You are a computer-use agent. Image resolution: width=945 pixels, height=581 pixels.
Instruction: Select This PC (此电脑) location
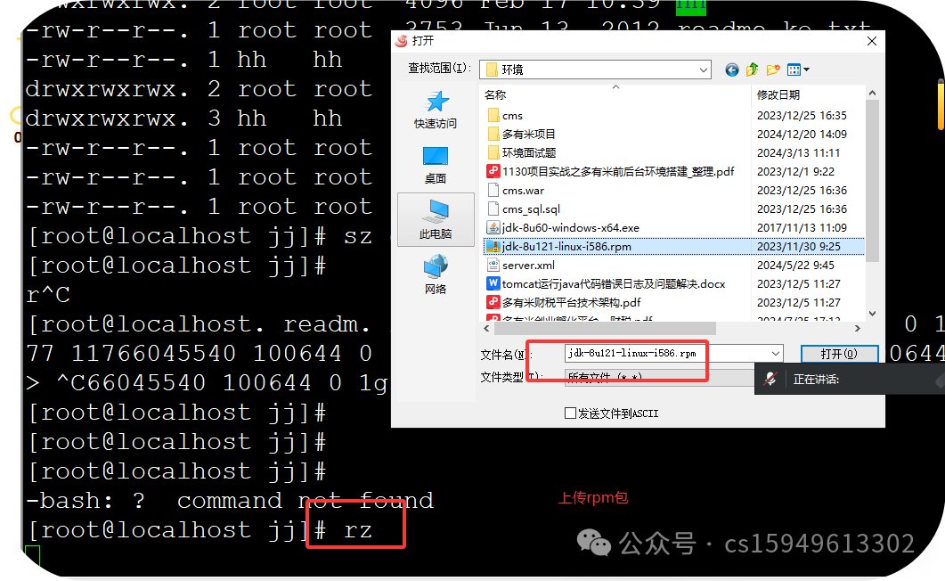click(436, 220)
